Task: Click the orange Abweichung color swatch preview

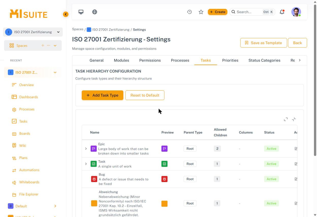Action: pos(164,204)
